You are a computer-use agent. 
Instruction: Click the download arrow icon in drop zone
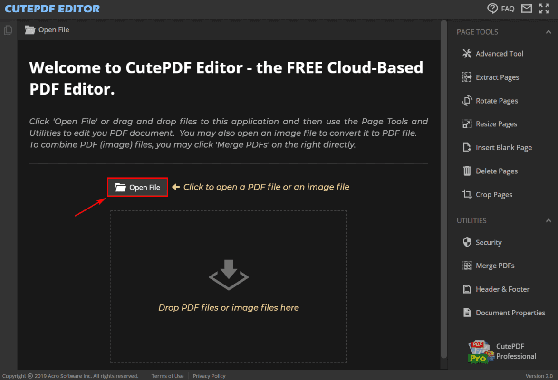point(229,275)
